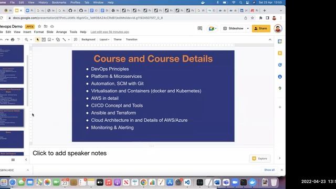
Task: Choose the shape tool icon
Action: click(x=58, y=40)
